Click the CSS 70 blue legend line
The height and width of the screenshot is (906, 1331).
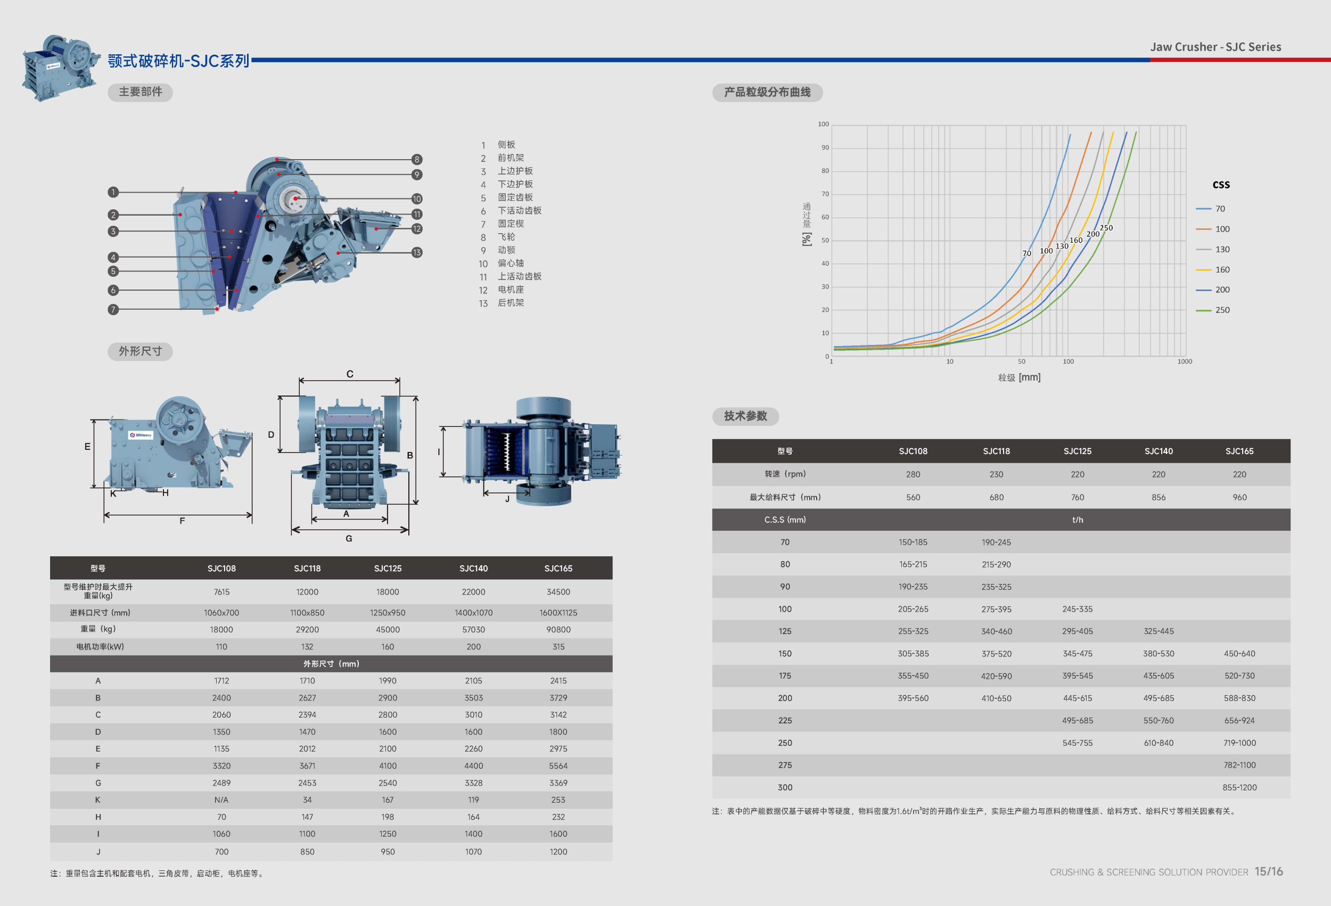(x=1203, y=209)
